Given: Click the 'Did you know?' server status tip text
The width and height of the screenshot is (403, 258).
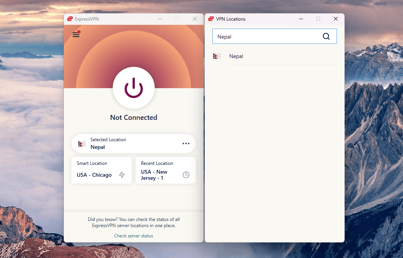Looking at the screenshot, I should (x=134, y=223).
